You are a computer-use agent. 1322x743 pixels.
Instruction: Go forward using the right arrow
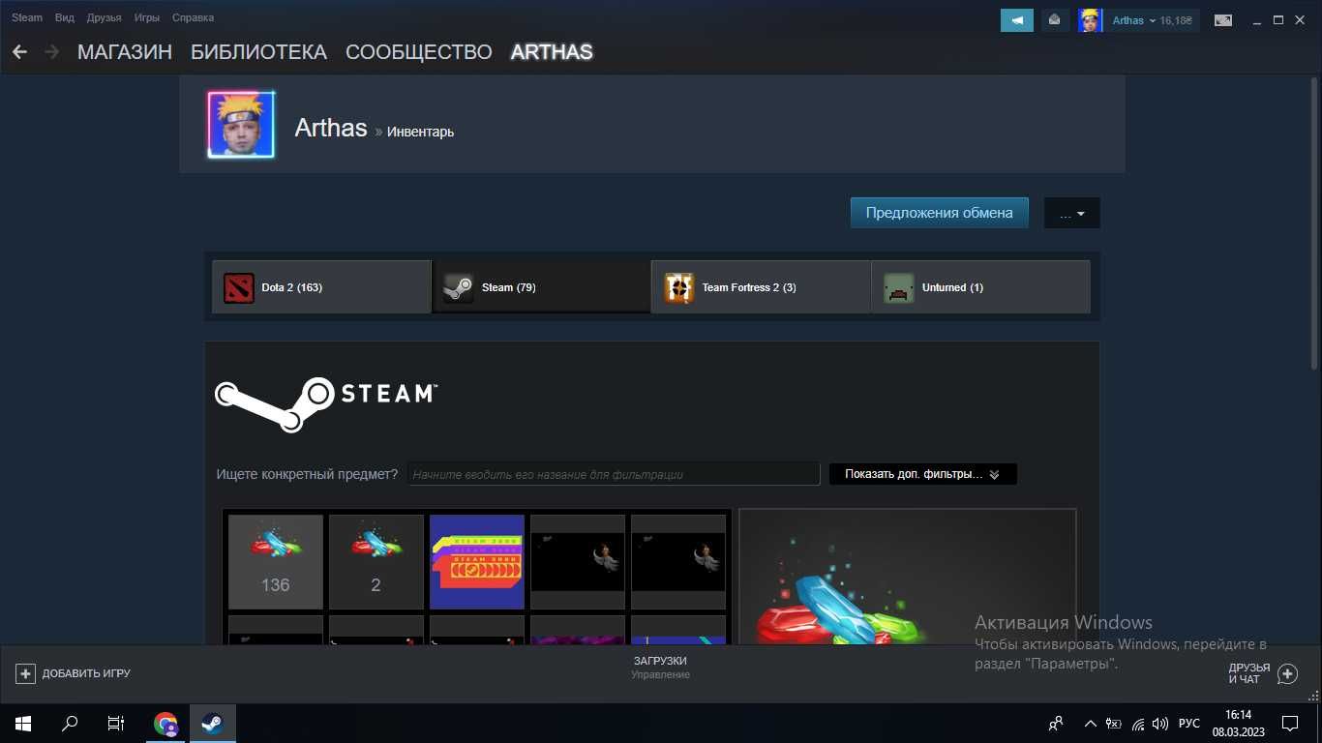[51, 52]
